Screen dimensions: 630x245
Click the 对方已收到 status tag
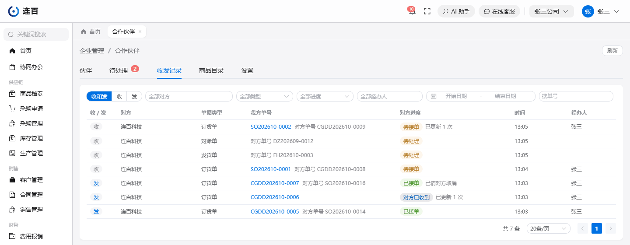[416, 197]
